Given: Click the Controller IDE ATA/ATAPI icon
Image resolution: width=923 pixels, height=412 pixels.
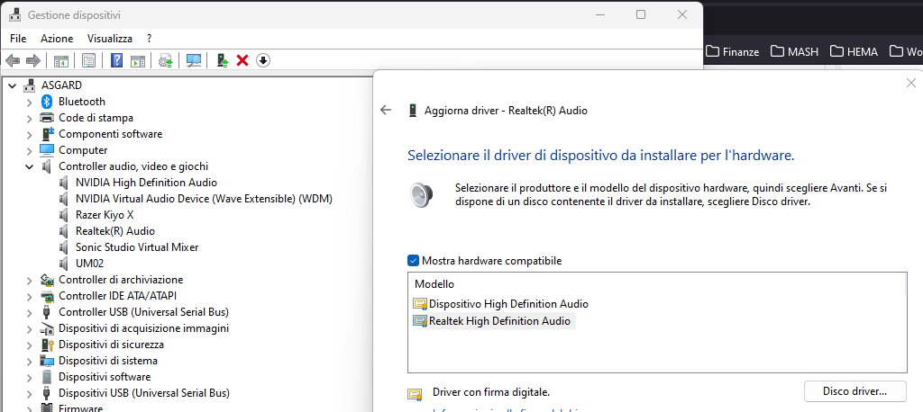Looking at the screenshot, I should tap(47, 296).
